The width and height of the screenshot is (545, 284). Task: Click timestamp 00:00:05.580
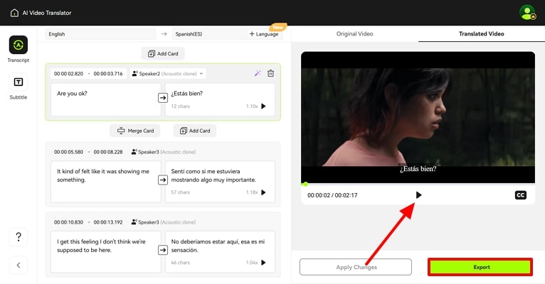[x=69, y=152]
